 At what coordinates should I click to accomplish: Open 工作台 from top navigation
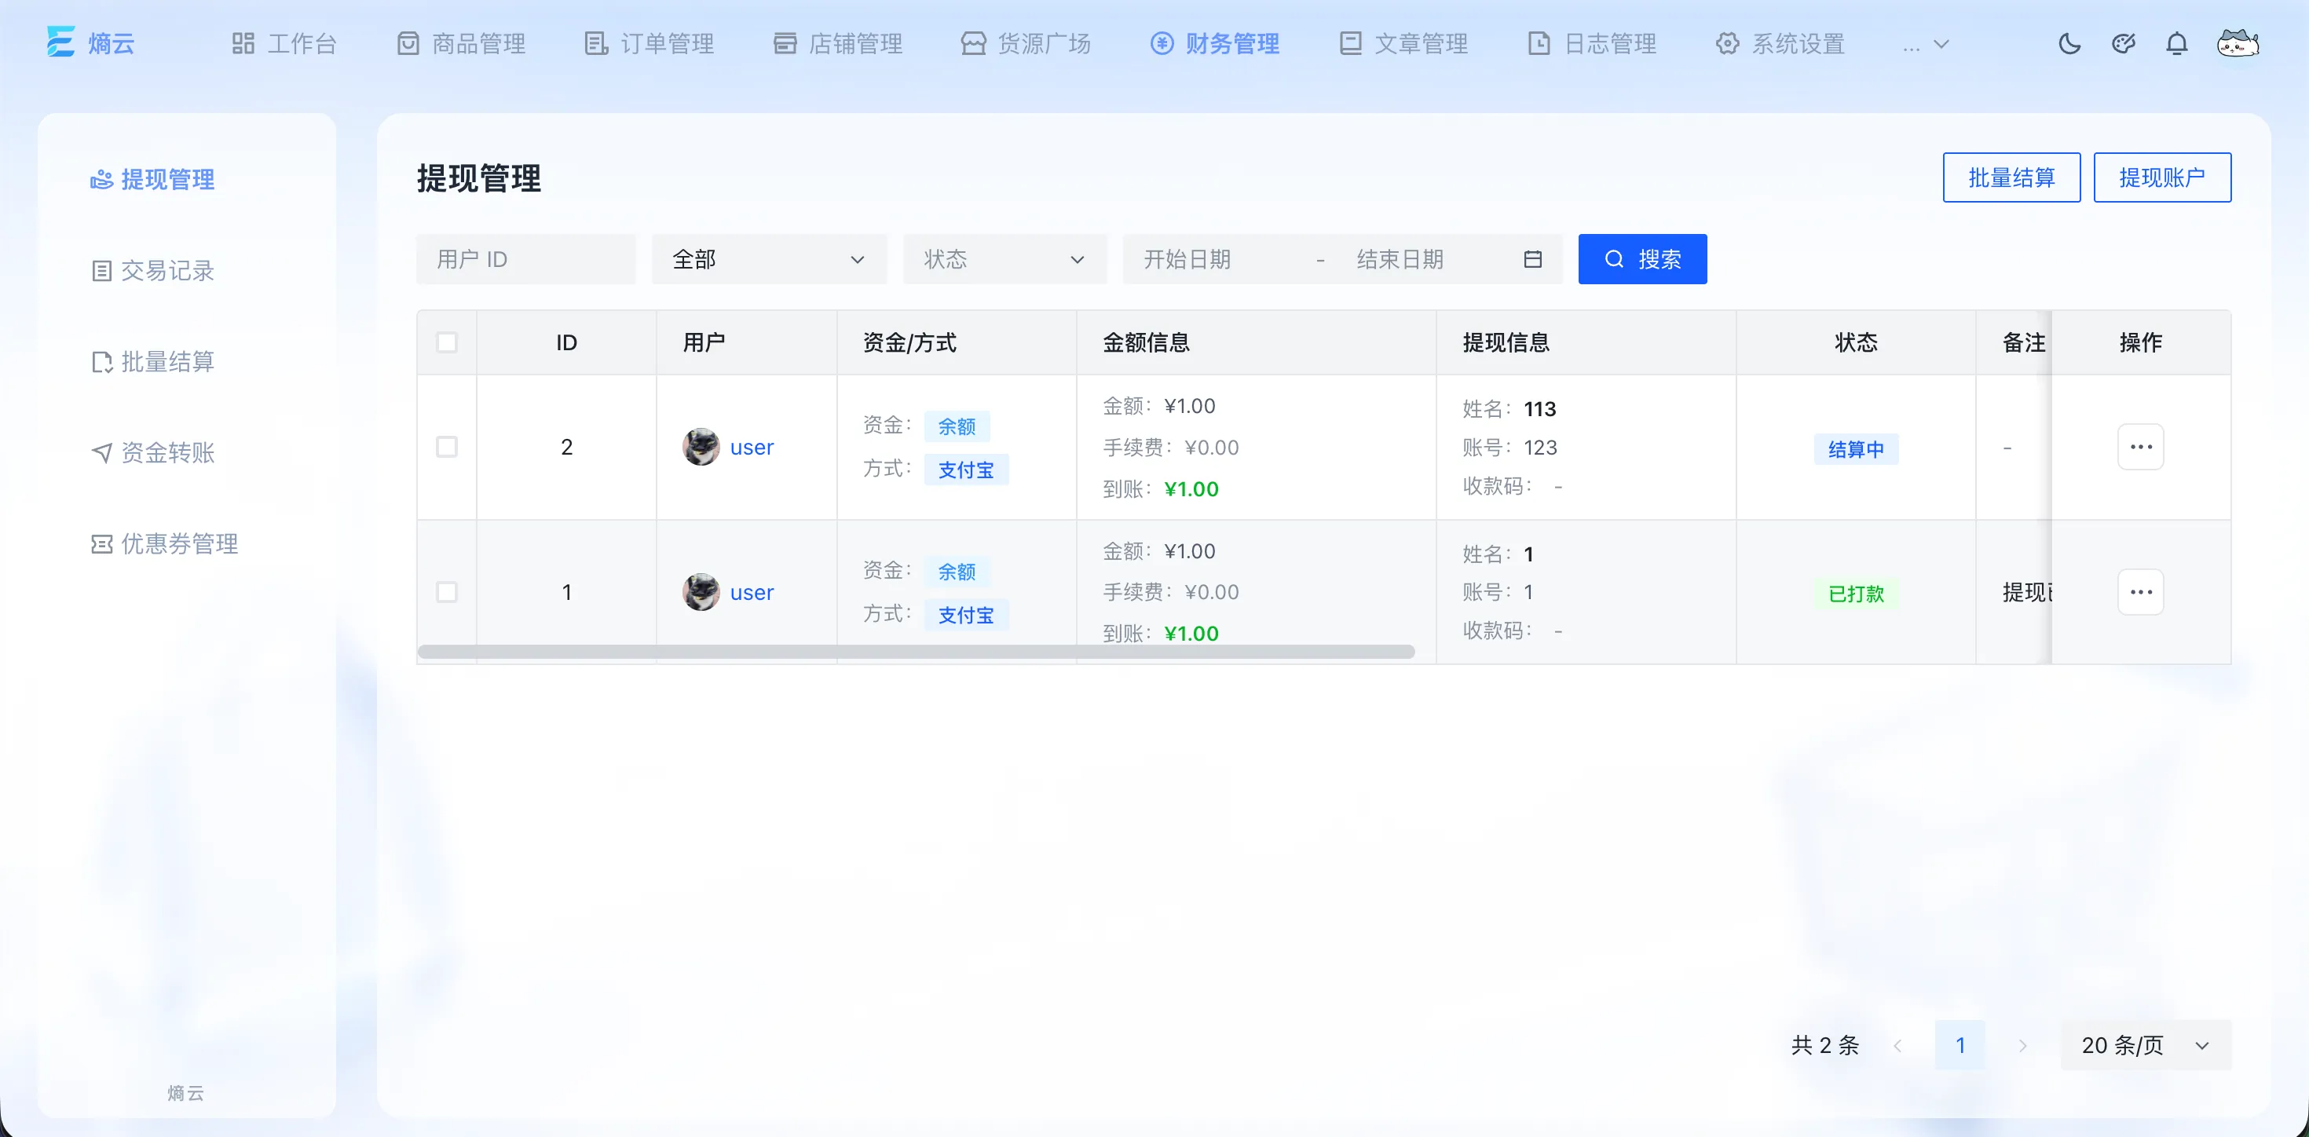[x=284, y=43]
